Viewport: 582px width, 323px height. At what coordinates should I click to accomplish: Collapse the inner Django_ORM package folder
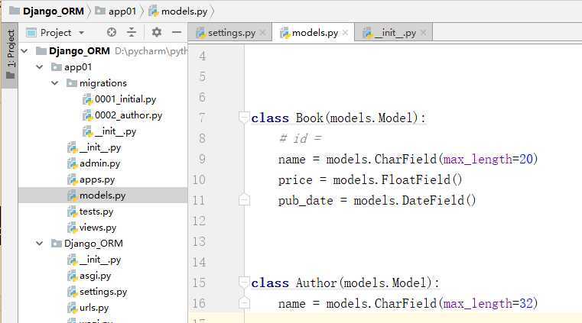click(42, 244)
